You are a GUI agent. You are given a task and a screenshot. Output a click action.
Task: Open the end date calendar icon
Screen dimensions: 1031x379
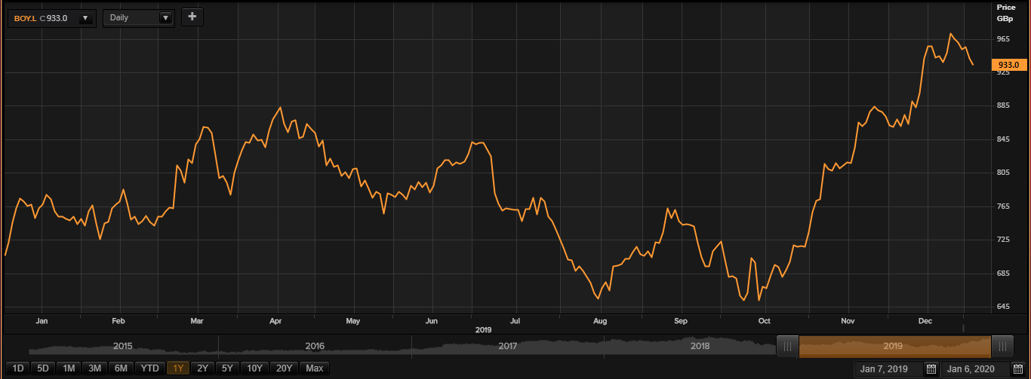click(1017, 369)
